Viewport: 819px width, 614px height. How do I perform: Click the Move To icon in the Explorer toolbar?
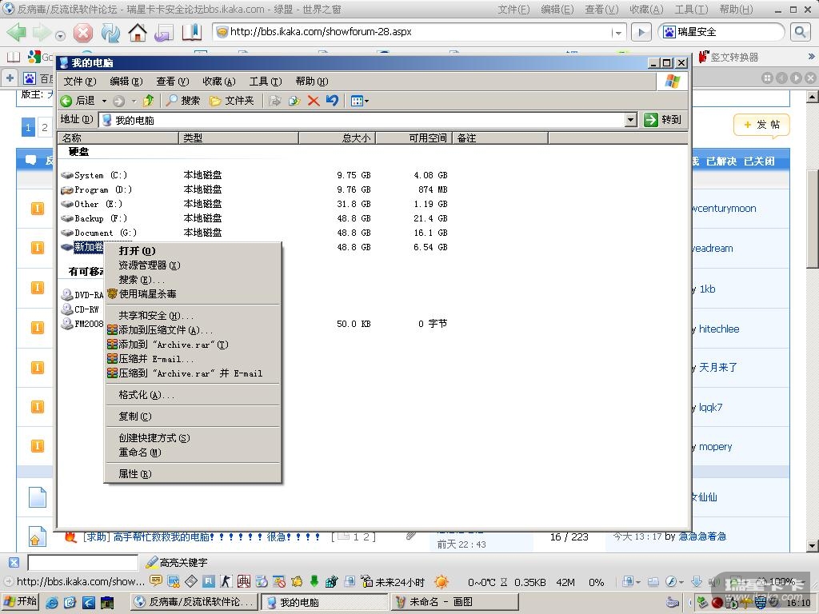pyautogui.click(x=275, y=101)
